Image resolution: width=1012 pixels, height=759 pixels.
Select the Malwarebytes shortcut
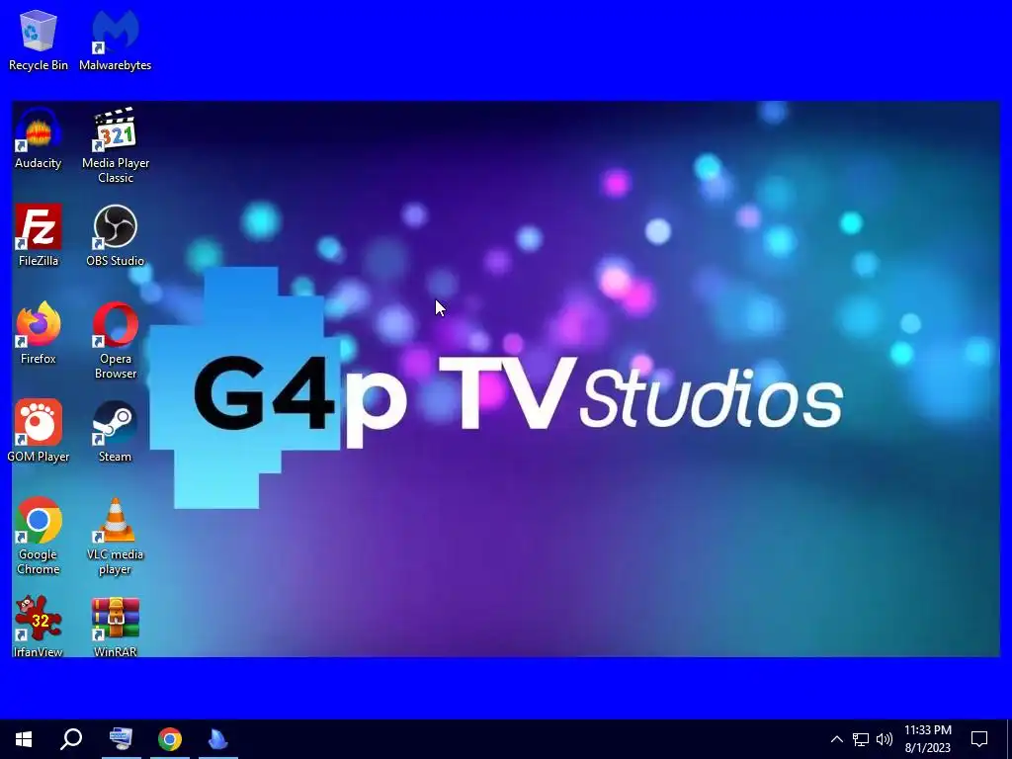[115, 40]
